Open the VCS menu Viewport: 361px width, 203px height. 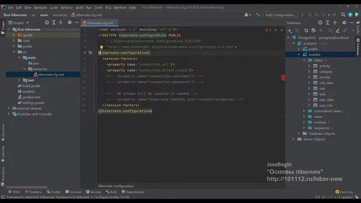[x=108, y=7]
